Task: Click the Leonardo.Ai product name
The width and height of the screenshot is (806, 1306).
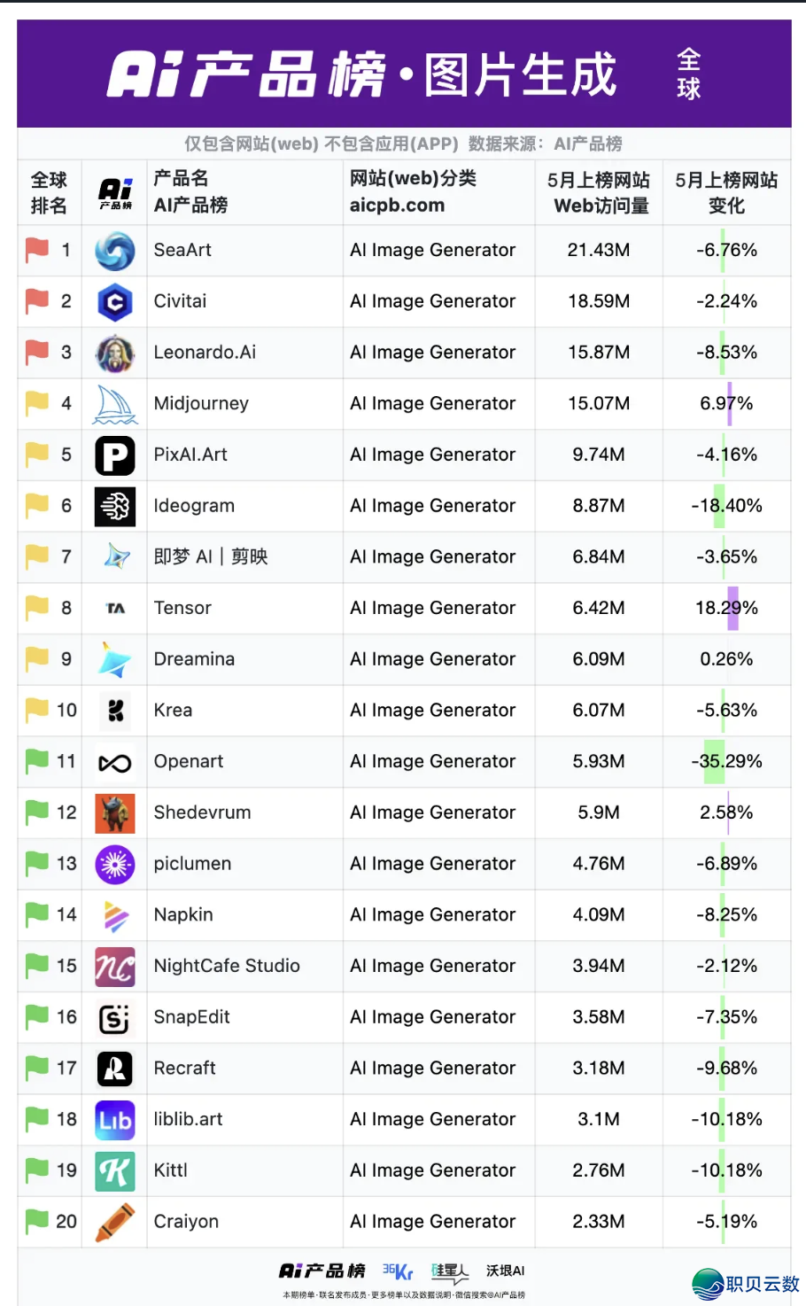Action: (x=205, y=353)
